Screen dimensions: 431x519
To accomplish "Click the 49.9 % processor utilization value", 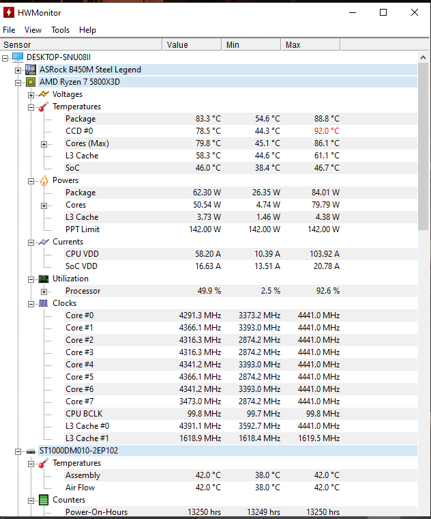I will click(x=209, y=291).
